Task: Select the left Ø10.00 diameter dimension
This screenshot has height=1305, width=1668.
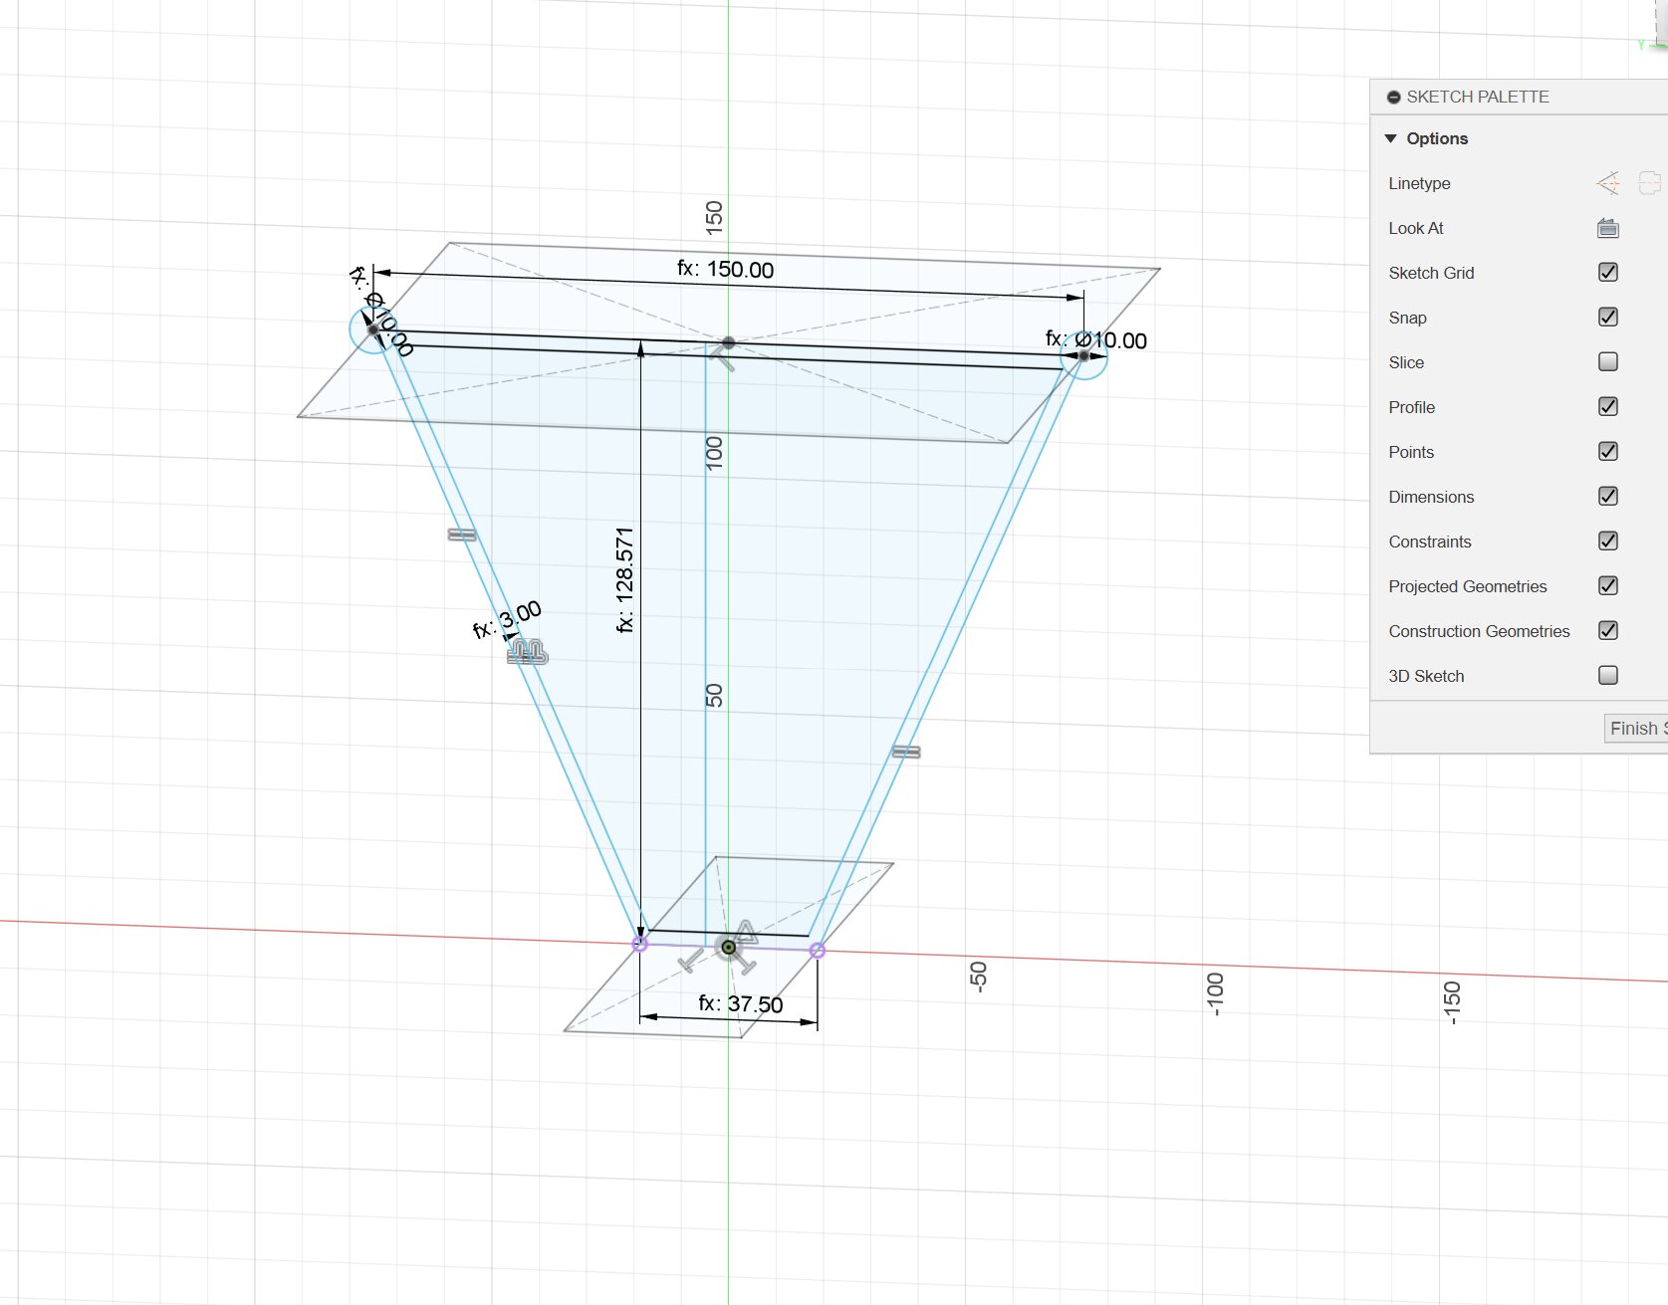Action: [x=380, y=310]
